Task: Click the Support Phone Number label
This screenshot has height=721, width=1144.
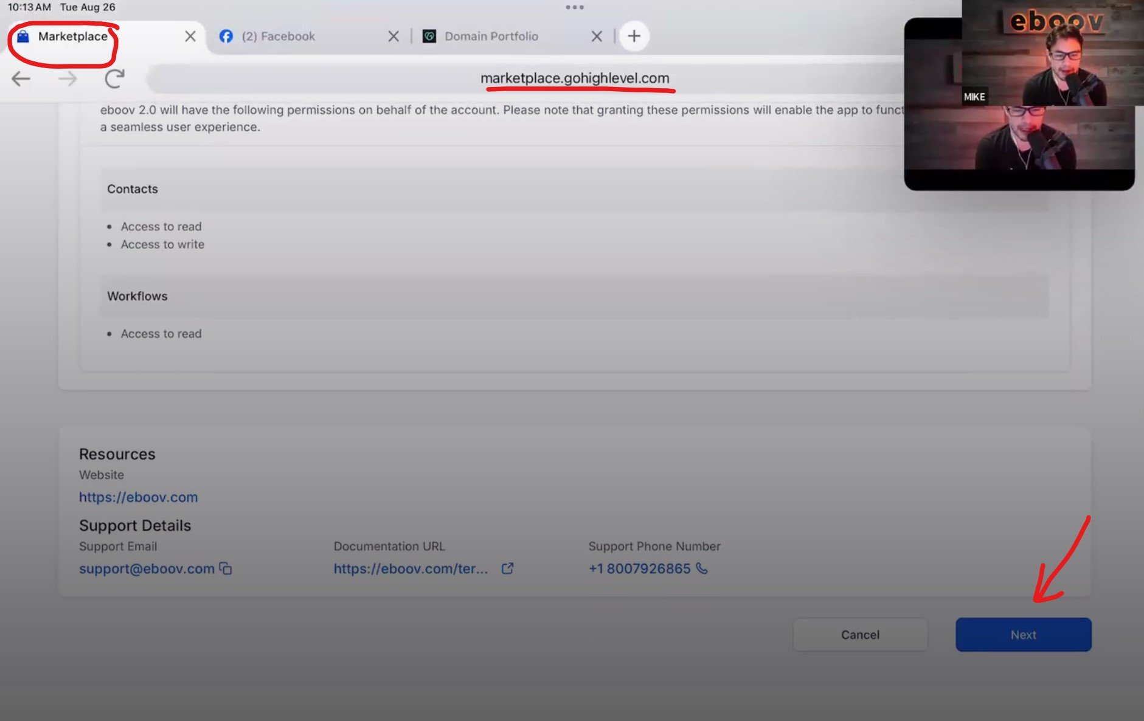Action: 654,546
